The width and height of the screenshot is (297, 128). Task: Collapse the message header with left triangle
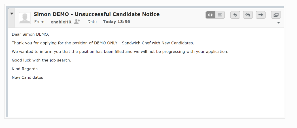tap(12, 13)
